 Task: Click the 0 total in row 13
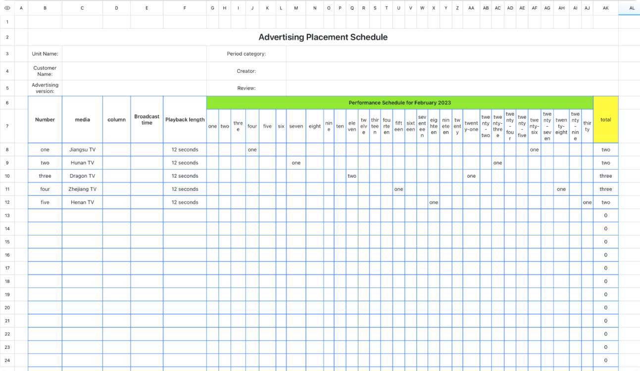[x=606, y=216]
